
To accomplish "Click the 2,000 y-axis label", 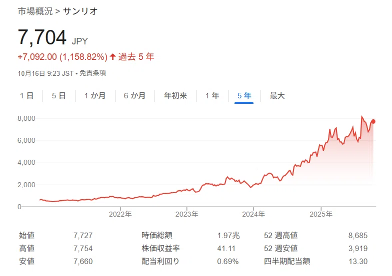I will [26, 185].
